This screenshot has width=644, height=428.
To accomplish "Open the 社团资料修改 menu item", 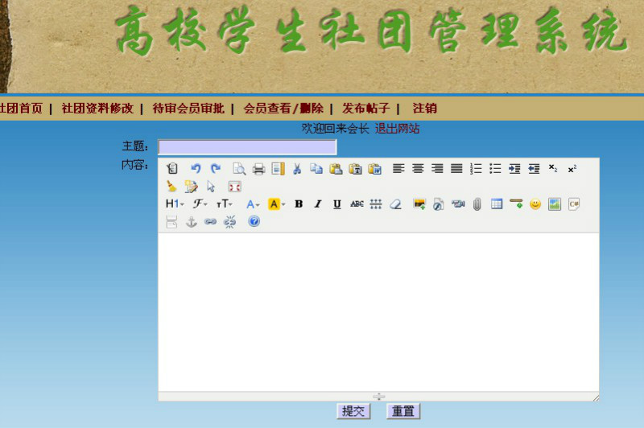I will (x=97, y=109).
